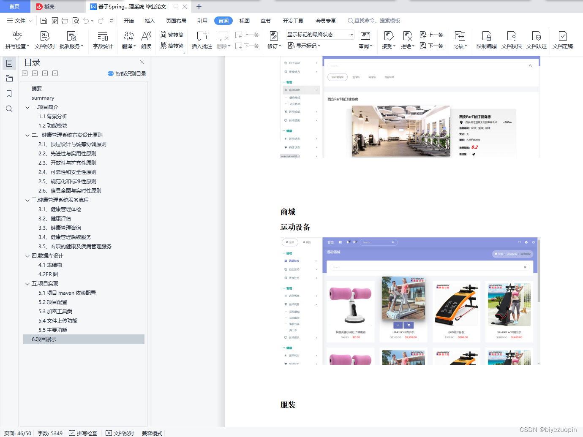Open 文档校对 in the ribbon
Viewport: 583px width, 437px height.
click(x=45, y=40)
